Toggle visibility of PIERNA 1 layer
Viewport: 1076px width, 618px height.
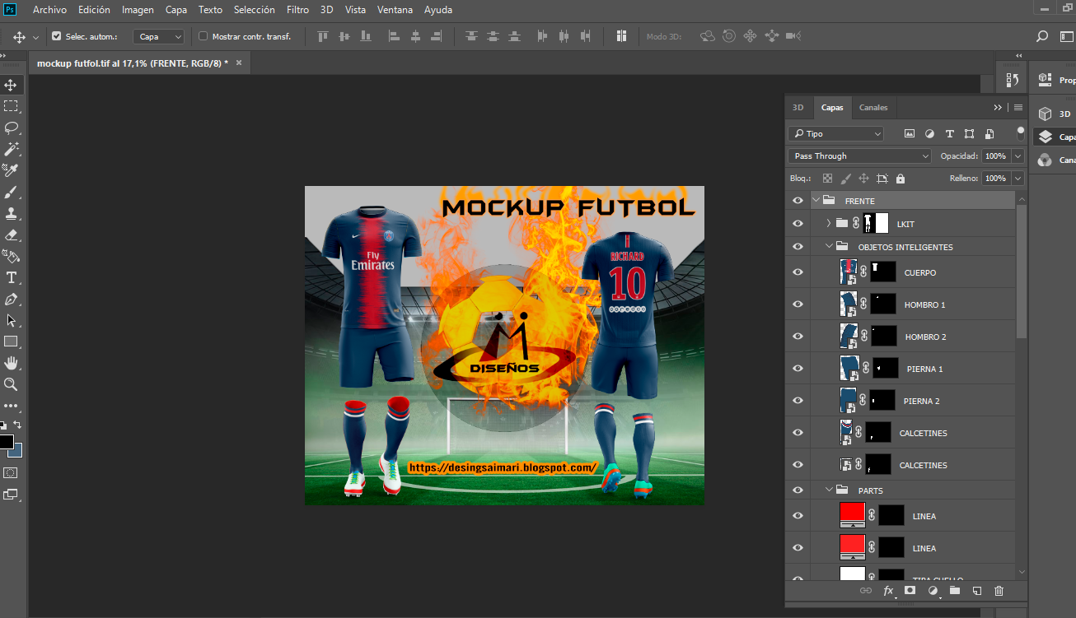(797, 369)
